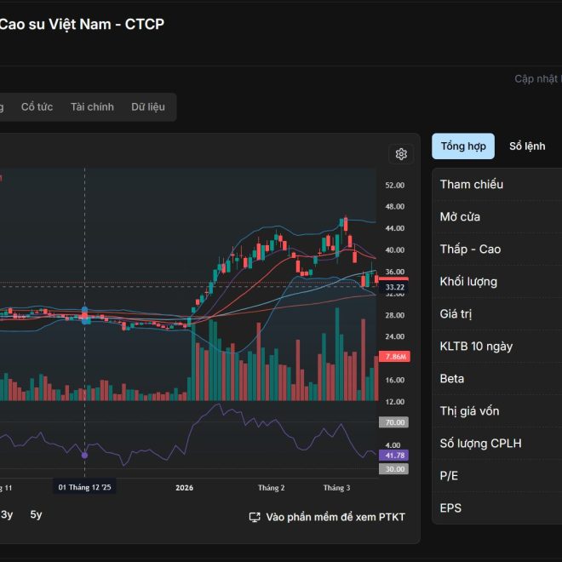Click the monitor icon beside PTKT link
Screen dimensions: 562x562
pyautogui.click(x=255, y=517)
